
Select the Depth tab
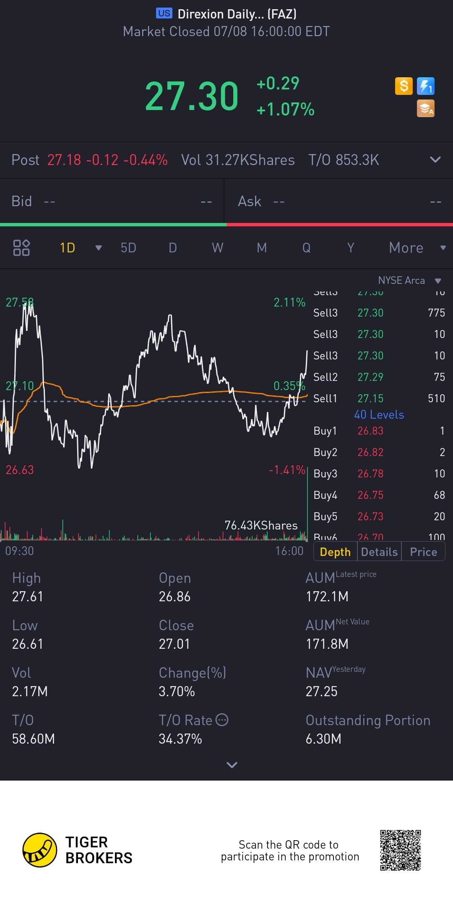(335, 552)
